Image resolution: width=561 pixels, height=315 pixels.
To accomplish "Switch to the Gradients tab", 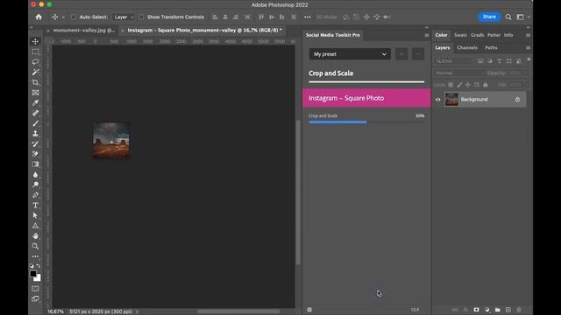I will (477, 35).
